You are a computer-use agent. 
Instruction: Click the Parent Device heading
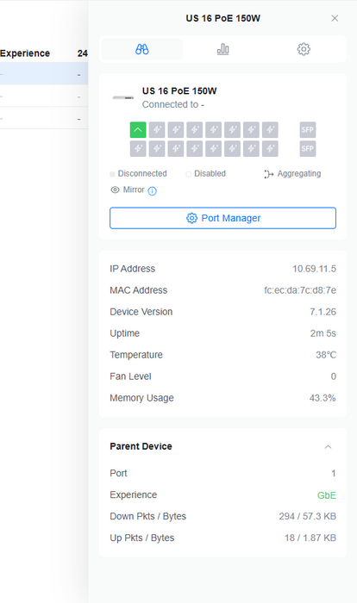coord(141,446)
